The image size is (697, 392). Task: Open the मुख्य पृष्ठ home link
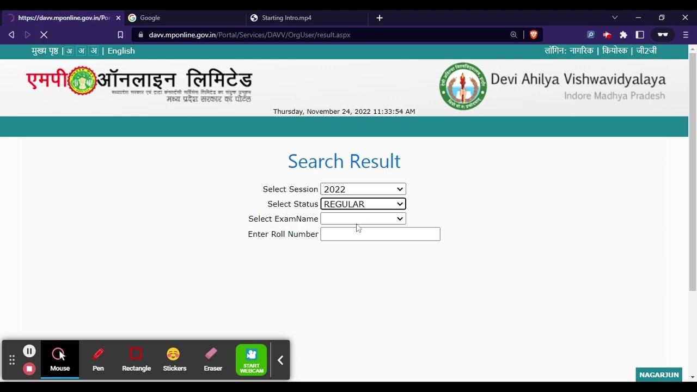click(45, 51)
